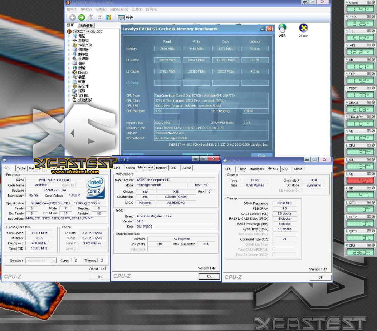Click OK in the right Memory CPU-Z window

321,277
